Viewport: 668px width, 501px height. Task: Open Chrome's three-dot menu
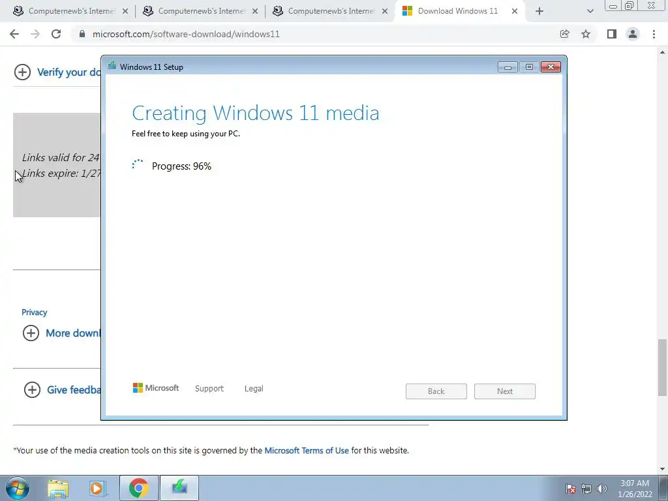tap(654, 34)
